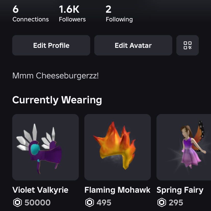211x211 pixels.
Task: Click the Edit Profile button
Action: (51, 45)
